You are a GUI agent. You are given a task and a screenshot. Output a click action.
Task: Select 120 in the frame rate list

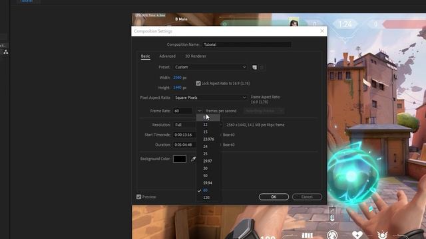pyautogui.click(x=208, y=198)
